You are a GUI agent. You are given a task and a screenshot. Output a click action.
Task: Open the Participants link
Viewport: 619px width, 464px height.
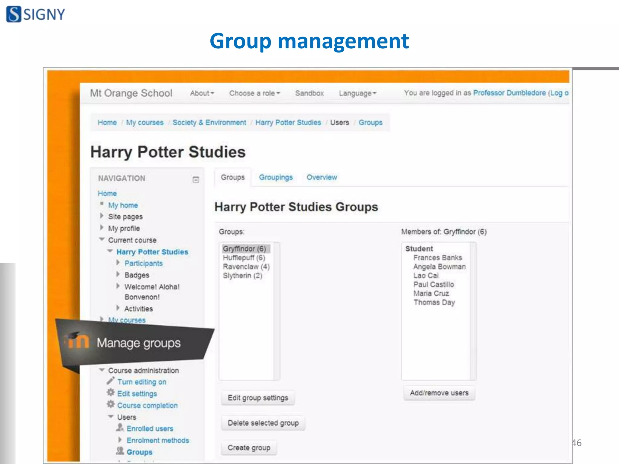(144, 263)
